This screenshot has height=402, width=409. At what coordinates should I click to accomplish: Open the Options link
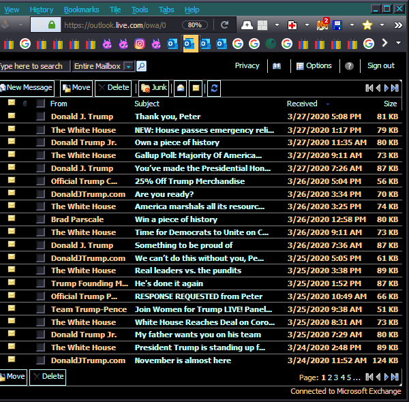click(x=314, y=66)
